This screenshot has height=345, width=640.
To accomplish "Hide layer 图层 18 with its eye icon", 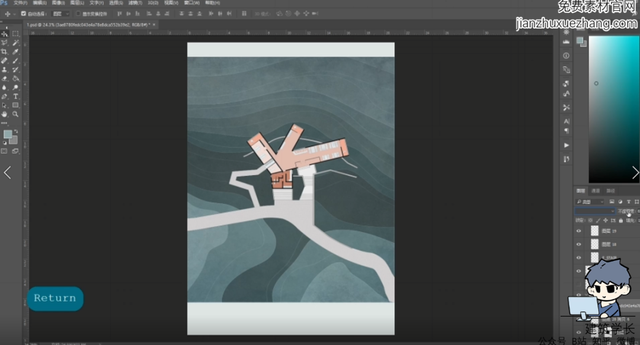I will (x=578, y=244).
